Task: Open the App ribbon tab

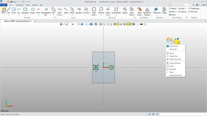Action: click(x=41, y=5)
